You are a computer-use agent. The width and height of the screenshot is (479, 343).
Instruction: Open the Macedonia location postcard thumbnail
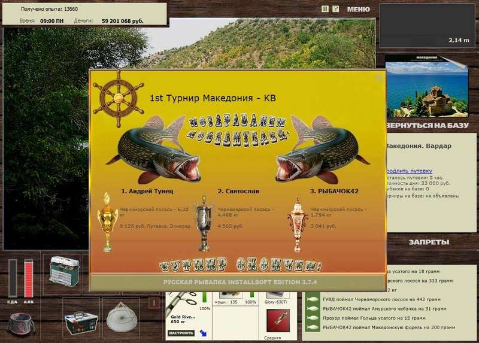426,89
